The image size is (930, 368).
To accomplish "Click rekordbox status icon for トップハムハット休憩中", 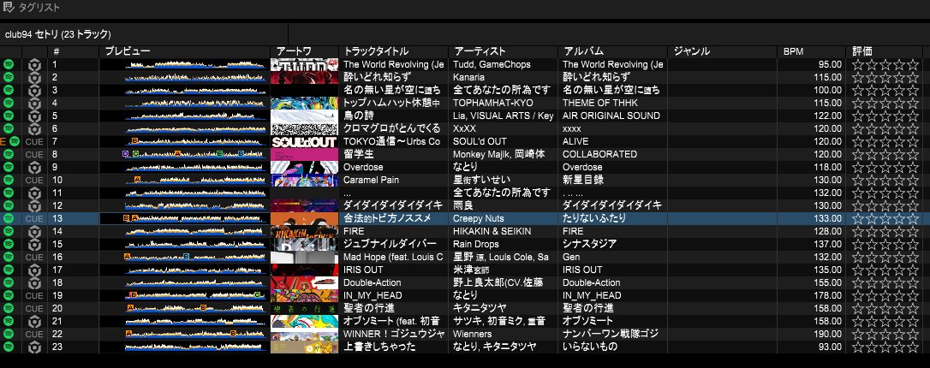I will click(x=34, y=103).
